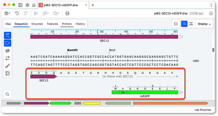Open new tab with plus button
Screen dimensions: 218x116
point(93,5)
